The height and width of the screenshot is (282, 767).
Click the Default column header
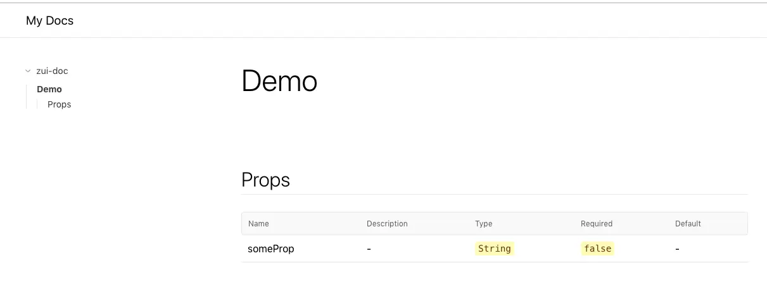coord(688,224)
